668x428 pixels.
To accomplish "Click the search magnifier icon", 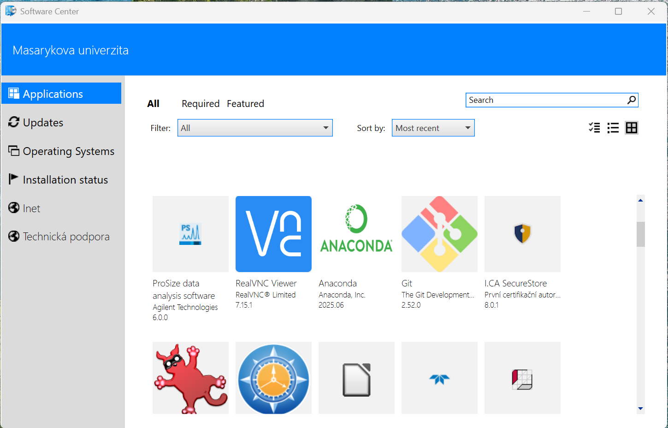I will [632, 100].
